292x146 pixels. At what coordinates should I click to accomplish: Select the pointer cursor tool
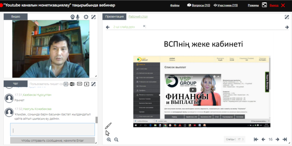click(x=108, y=133)
